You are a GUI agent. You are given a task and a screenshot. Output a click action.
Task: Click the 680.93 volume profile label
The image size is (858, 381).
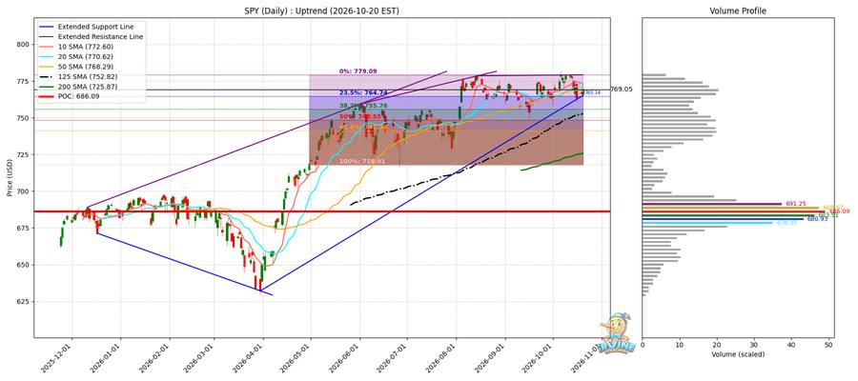point(818,219)
